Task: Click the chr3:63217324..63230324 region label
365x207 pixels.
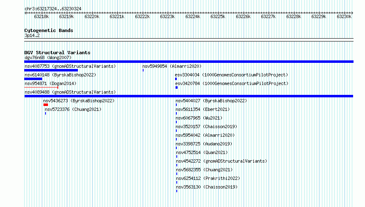Action: coord(53,9)
